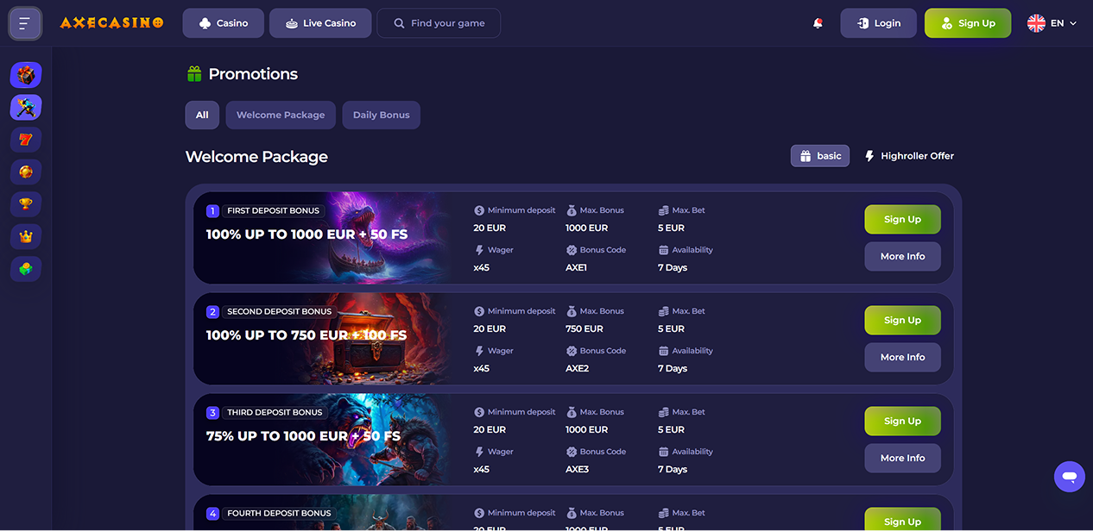This screenshot has height=531, width=1093.
Task: Click 75% UP TO 1000 EUR + 50 FS
Action: coord(303,436)
